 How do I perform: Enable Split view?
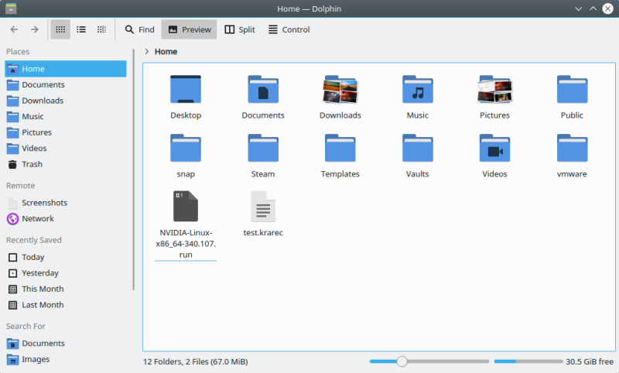click(240, 29)
